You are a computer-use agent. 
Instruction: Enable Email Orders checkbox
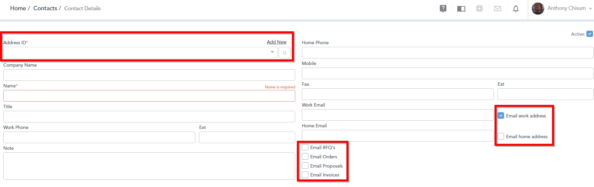305,157
